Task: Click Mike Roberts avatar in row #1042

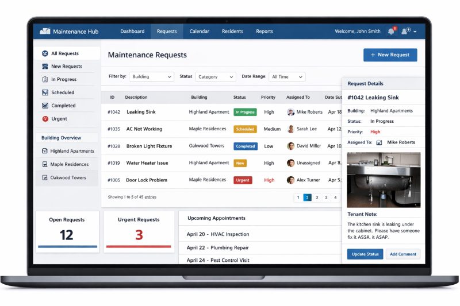Action: [290, 112]
